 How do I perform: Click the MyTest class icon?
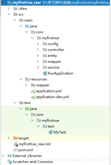point(51,132)
